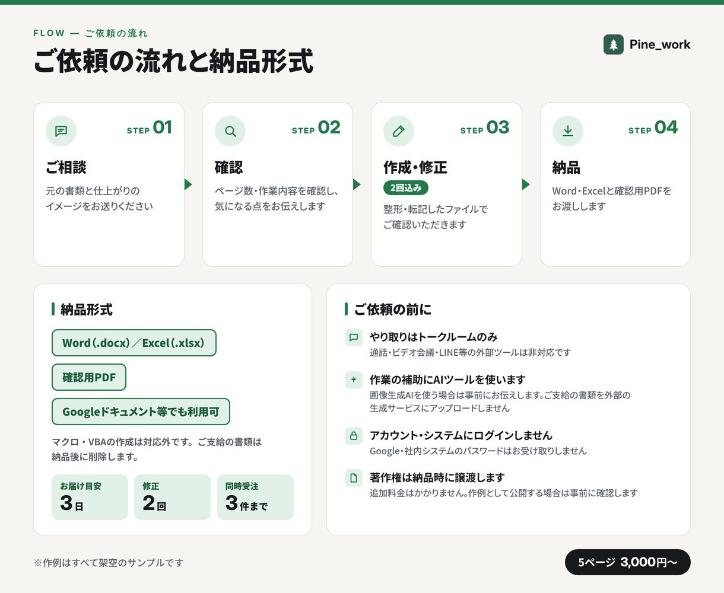Click the 確認 card title

(x=229, y=168)
